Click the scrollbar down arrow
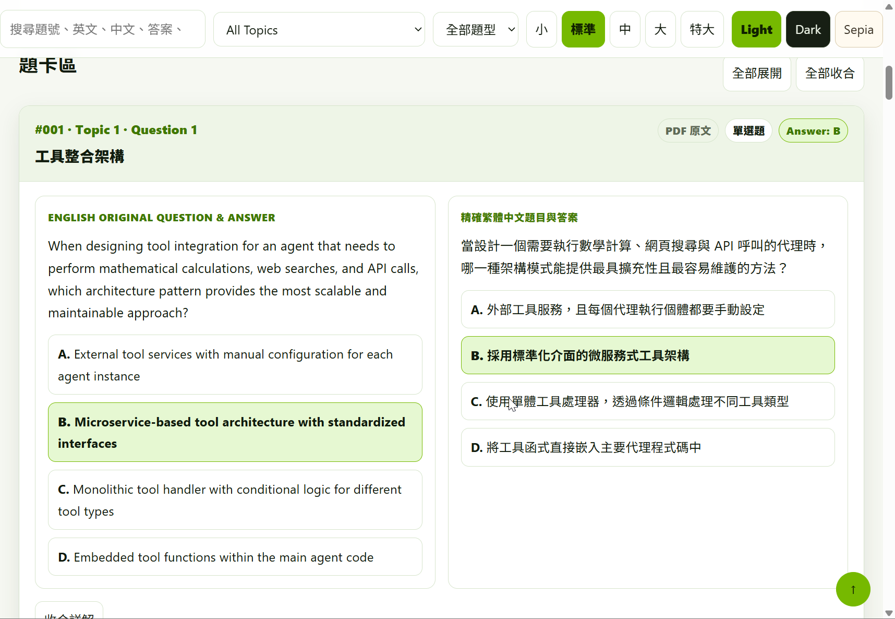Viewport: 895px width, 619px height. [x=889, y=613]
